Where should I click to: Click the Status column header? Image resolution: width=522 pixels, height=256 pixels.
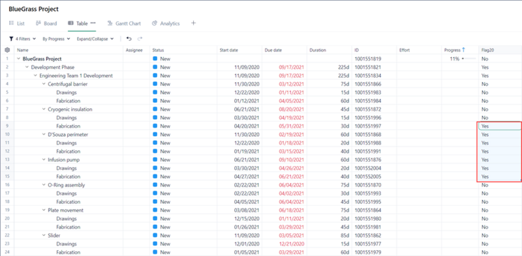[x=183, y=50]
